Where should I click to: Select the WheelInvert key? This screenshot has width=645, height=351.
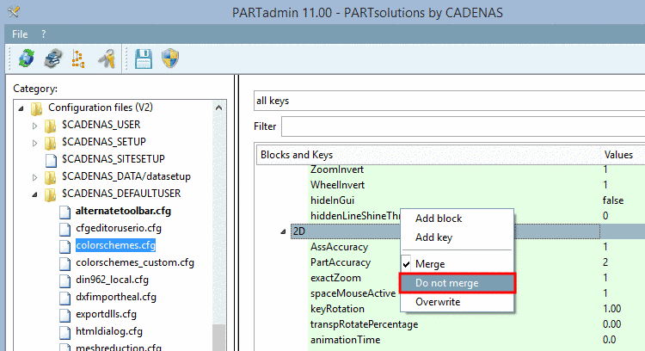tap(337, 185)
